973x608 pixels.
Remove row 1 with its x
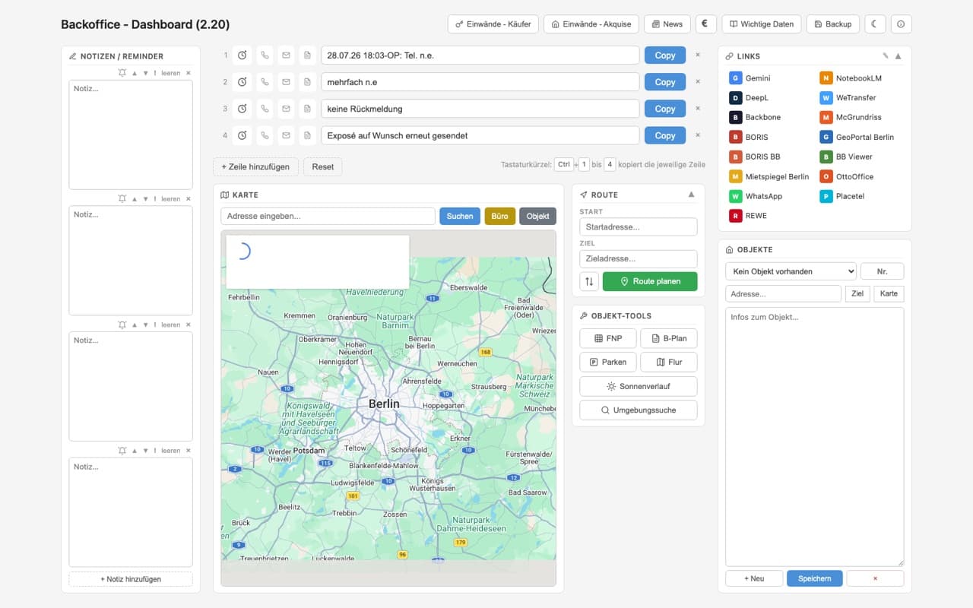[698, 55]
